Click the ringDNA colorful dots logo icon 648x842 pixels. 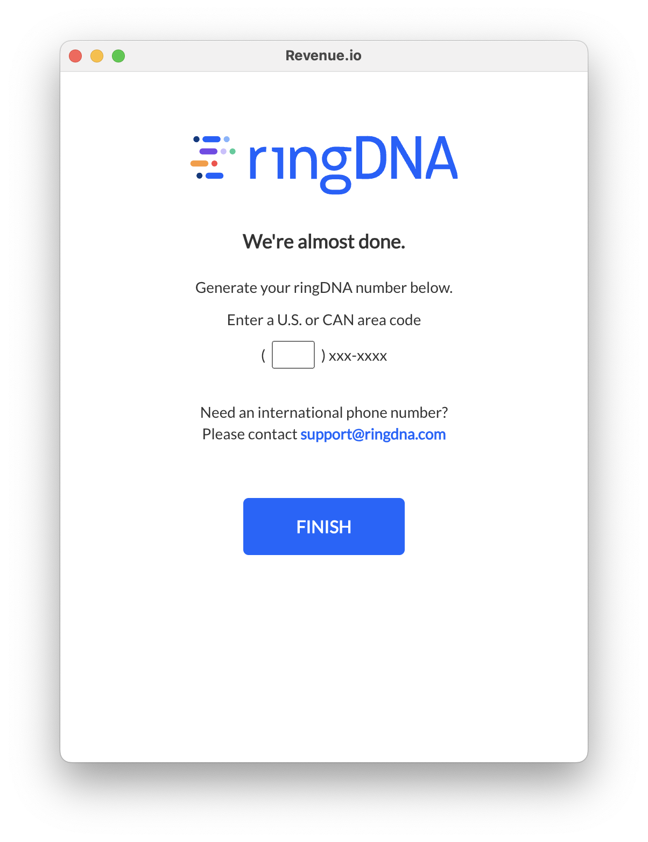213,157
